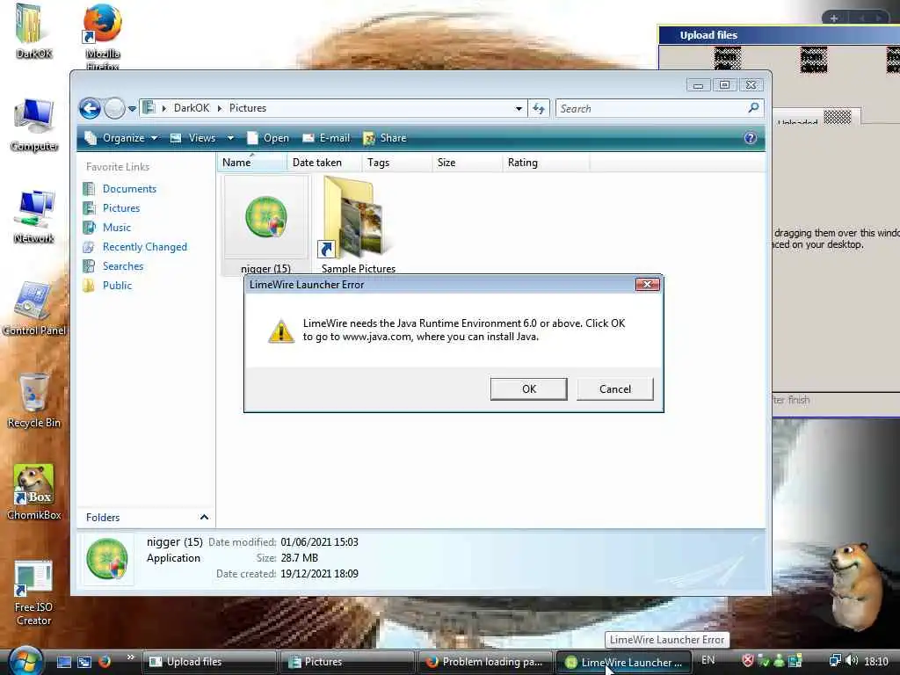The height and width of the screenshot is (675, 900).
Task: Open Music in Favorite Links
Action: tap(117, 228)
